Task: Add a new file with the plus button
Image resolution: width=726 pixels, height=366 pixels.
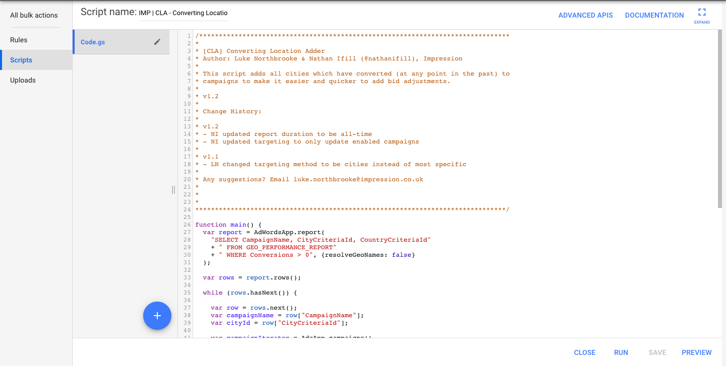Action: (157, 316)
